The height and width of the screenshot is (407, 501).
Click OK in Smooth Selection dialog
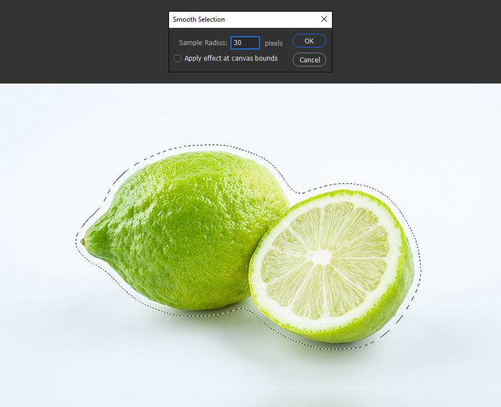point(309,41)
